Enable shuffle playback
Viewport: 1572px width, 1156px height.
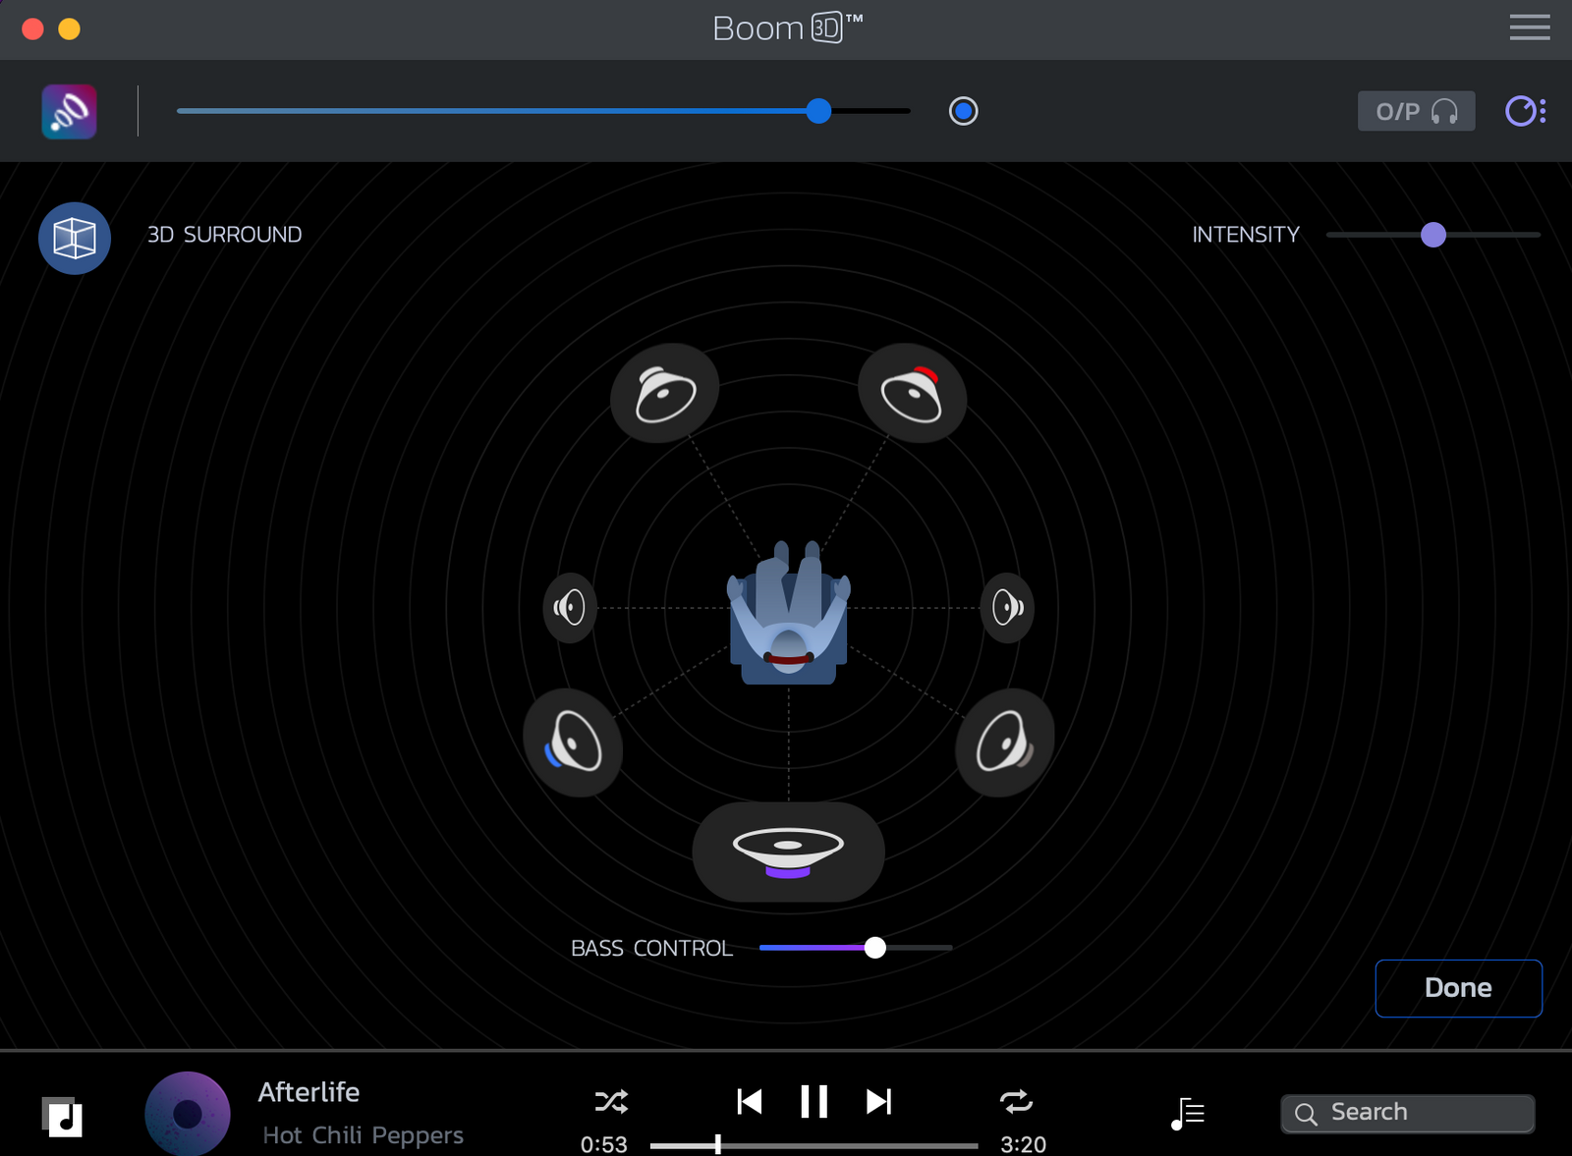[611, 1102]
